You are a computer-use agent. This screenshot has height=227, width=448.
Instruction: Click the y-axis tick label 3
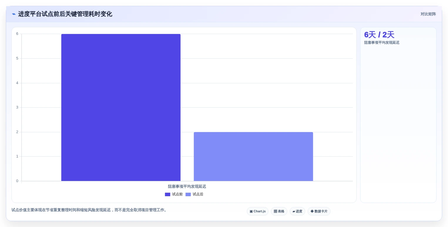(17, 107)
